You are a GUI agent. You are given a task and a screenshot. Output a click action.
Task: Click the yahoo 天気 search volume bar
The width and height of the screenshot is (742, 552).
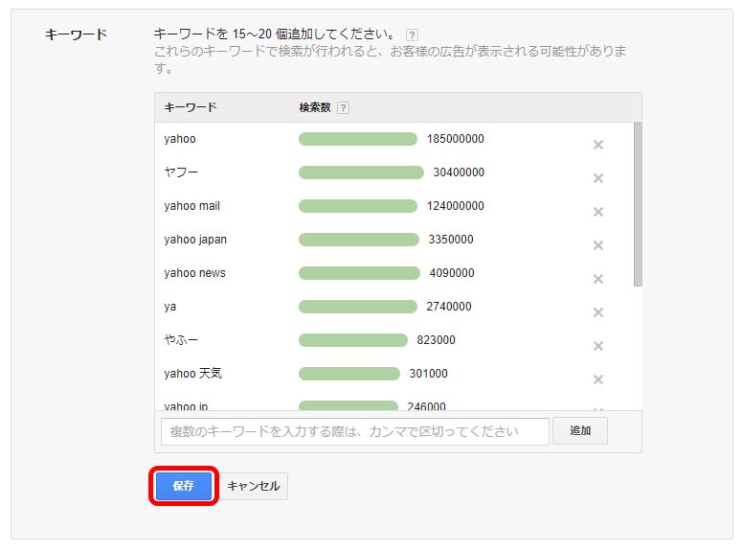tap(349, 374)
